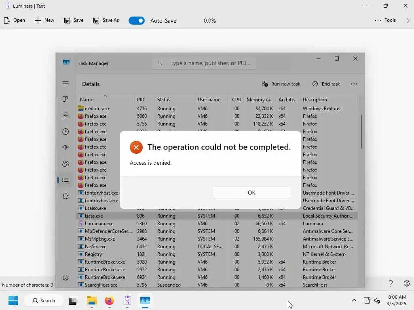The image size is (414, 310).
Task: Switch to Firefox from the taskbar
Action: (109, 301)
